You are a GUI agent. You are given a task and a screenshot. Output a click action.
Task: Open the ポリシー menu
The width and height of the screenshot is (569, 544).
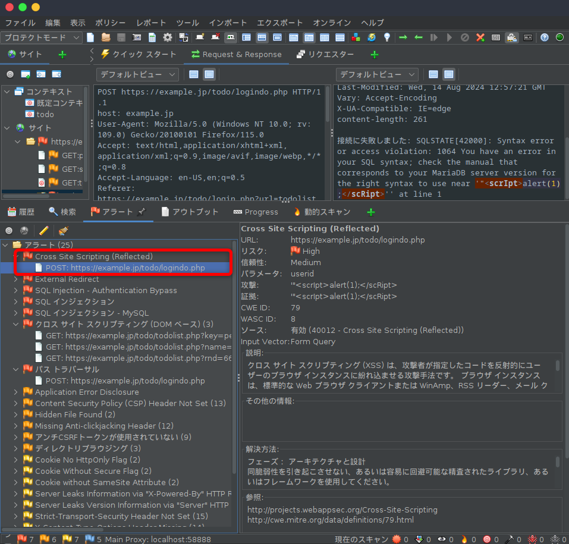111,23
